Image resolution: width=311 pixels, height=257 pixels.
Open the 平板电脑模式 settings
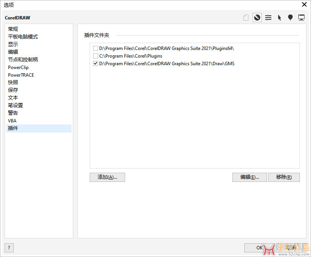click(x=39, y=37)
